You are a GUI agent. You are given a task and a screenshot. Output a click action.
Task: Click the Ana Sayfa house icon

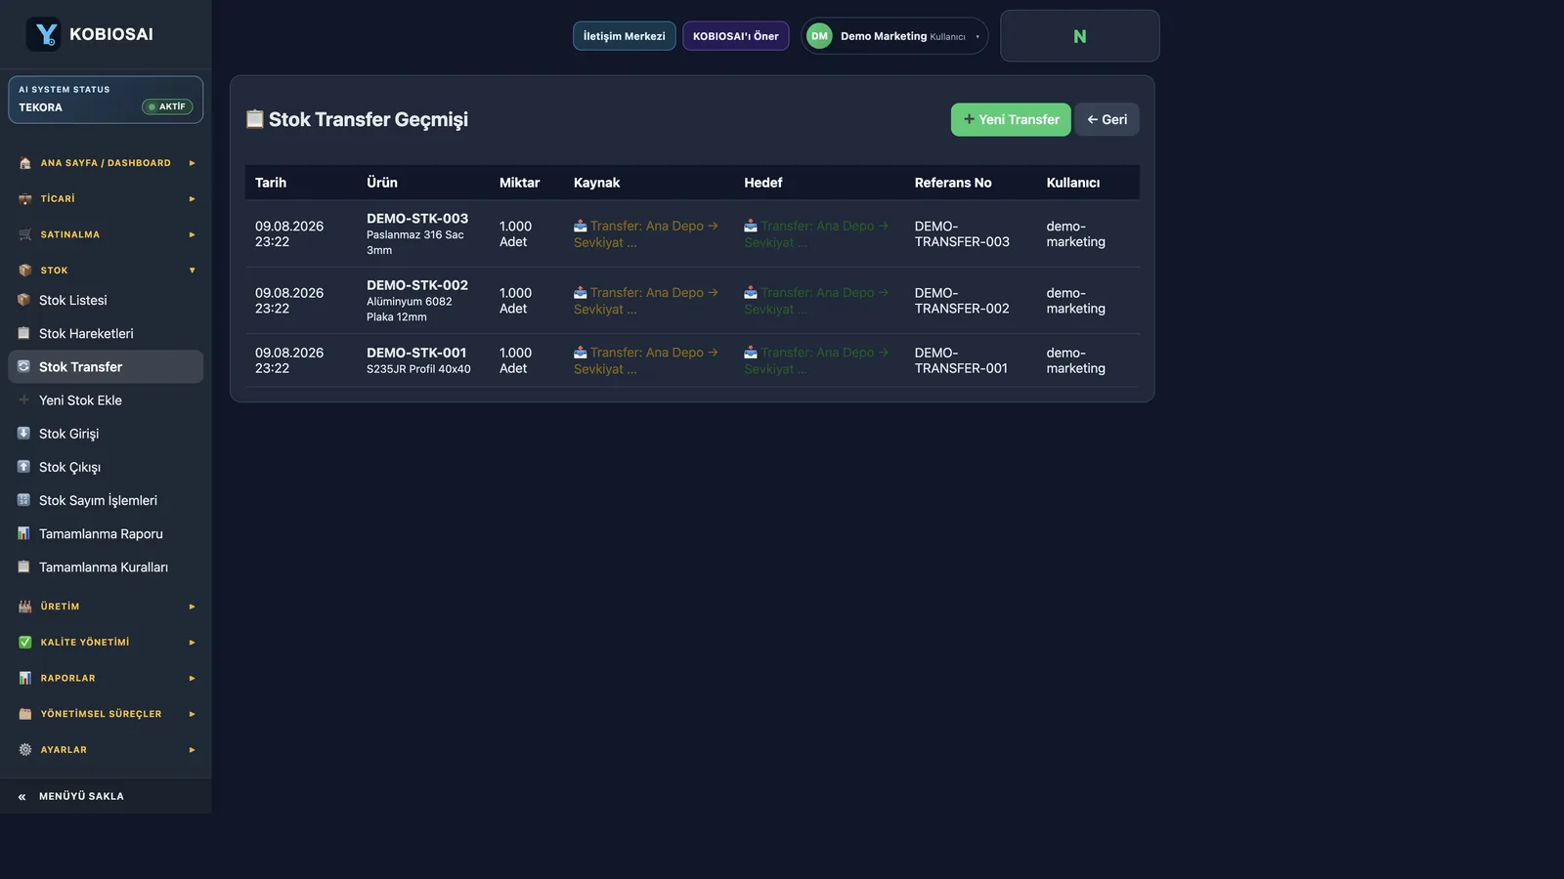pos(25,163)
